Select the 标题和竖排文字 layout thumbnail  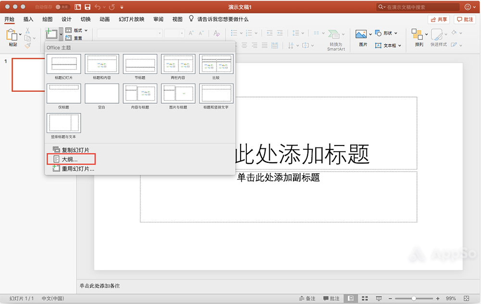[216, 93]
